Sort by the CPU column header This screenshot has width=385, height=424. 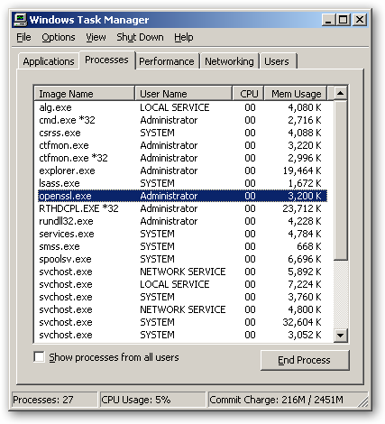[x=249, y=94]
